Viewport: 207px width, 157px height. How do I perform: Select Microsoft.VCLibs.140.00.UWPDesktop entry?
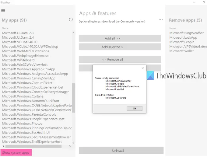(x=30, y=47)
